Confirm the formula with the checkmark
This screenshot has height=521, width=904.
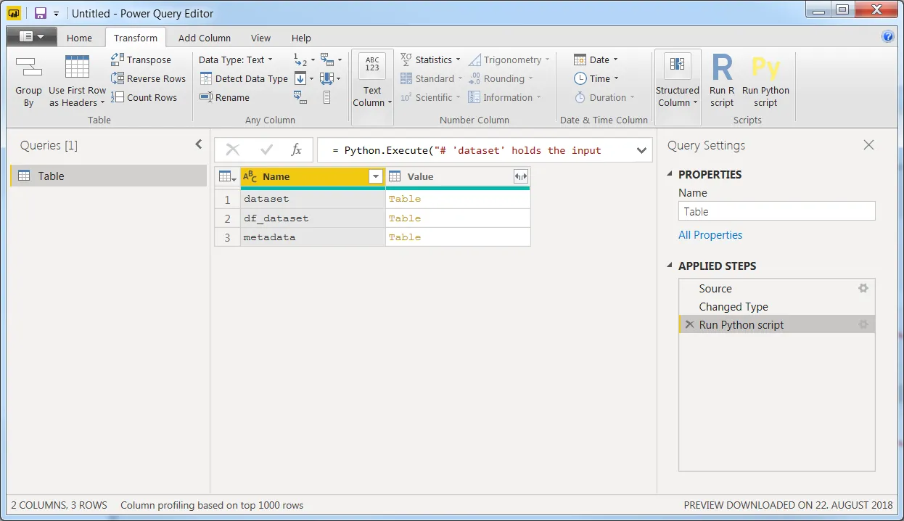click(266, 150)
